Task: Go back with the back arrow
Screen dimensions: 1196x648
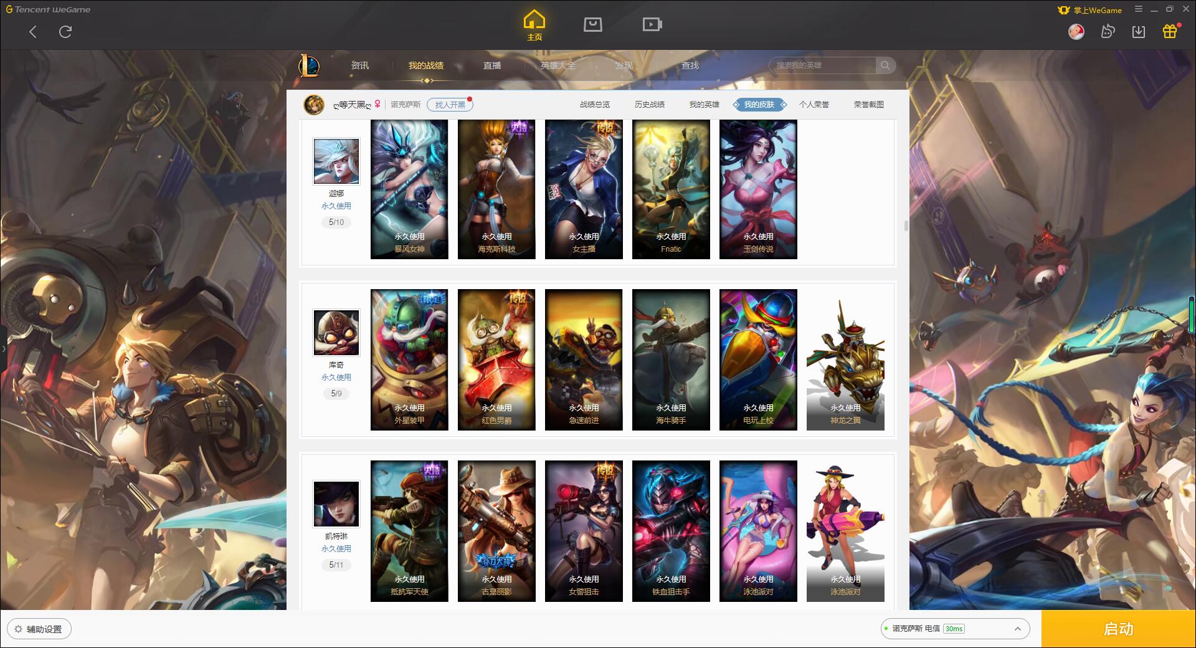Action: click(33, 32)
